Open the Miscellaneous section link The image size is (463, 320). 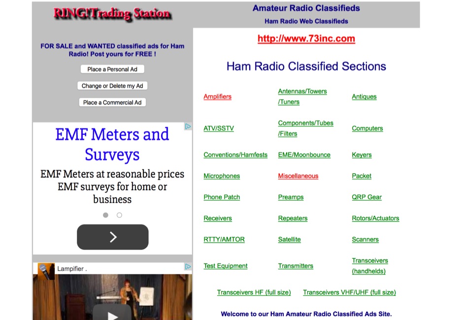point(298,176)
